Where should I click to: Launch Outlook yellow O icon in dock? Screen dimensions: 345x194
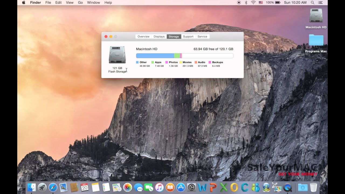point(234,187)
